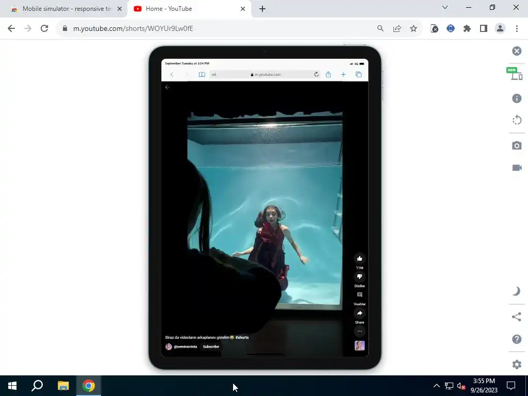Open the Windows Start menu
Image resolution: width=528 pixels, height=396 pixels.
12,386
